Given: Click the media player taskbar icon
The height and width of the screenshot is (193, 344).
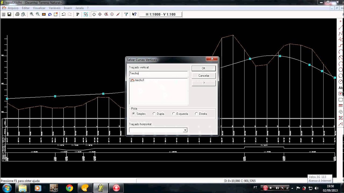Looking at the screenshot, I should [37, 188].
